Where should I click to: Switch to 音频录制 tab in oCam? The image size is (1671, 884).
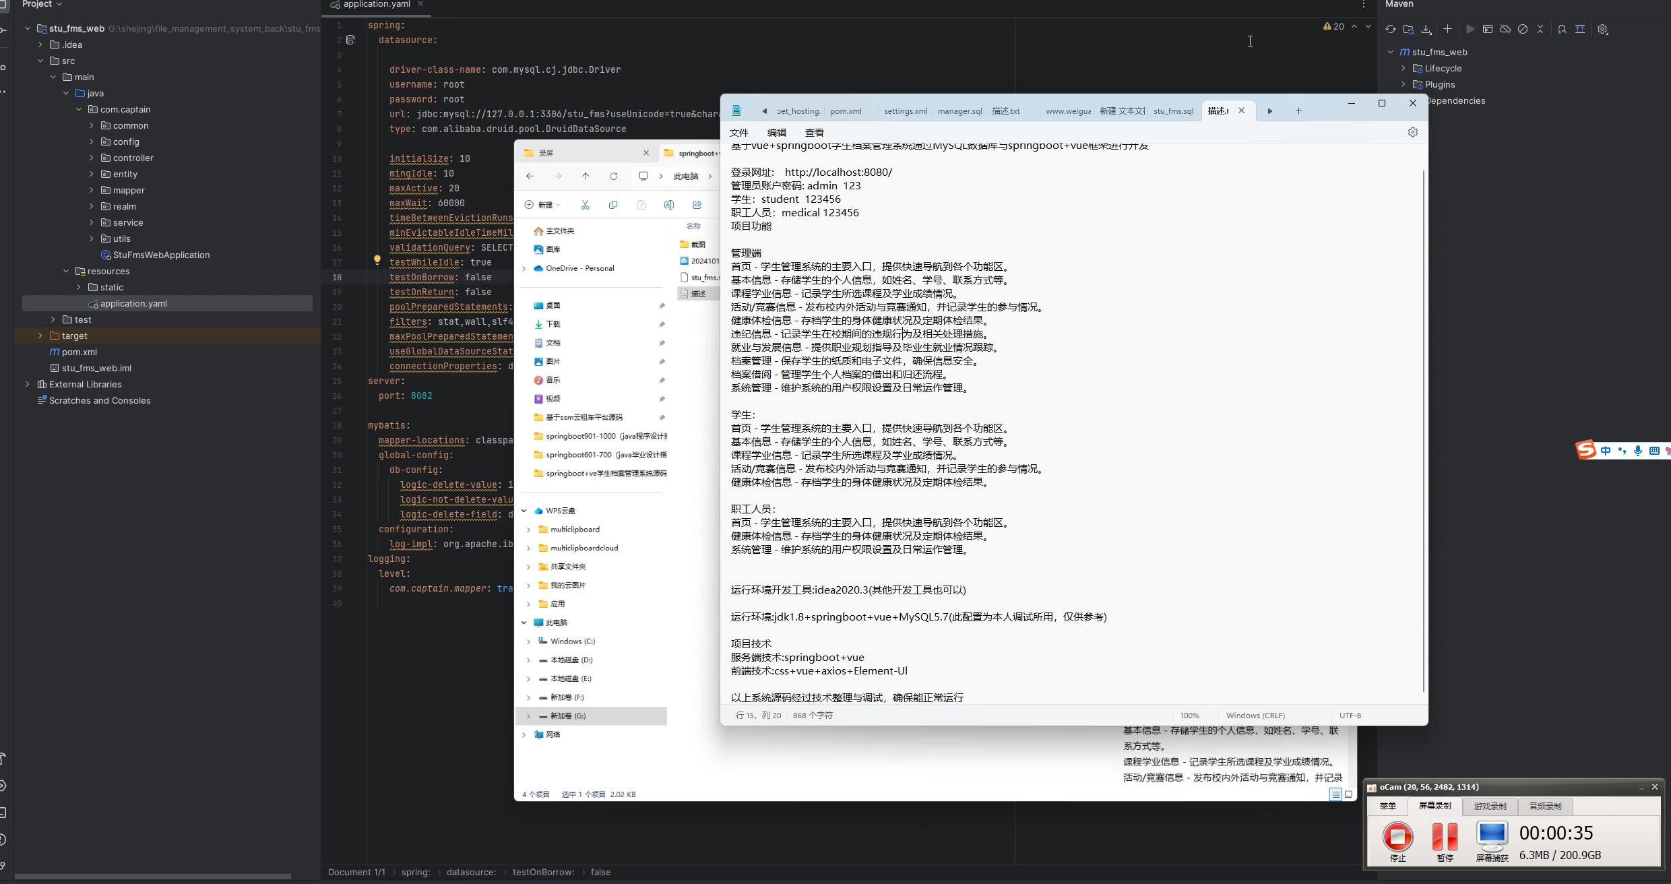click(x=1545, y=806)
